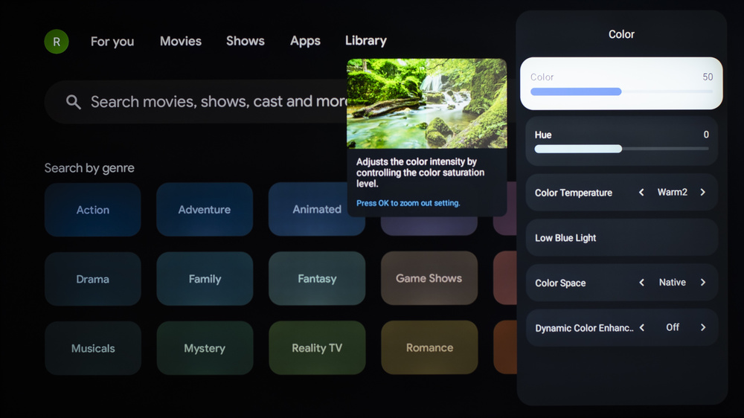Click right arrow of Dynamic Color Enhancer

click(x=702, y=328)
